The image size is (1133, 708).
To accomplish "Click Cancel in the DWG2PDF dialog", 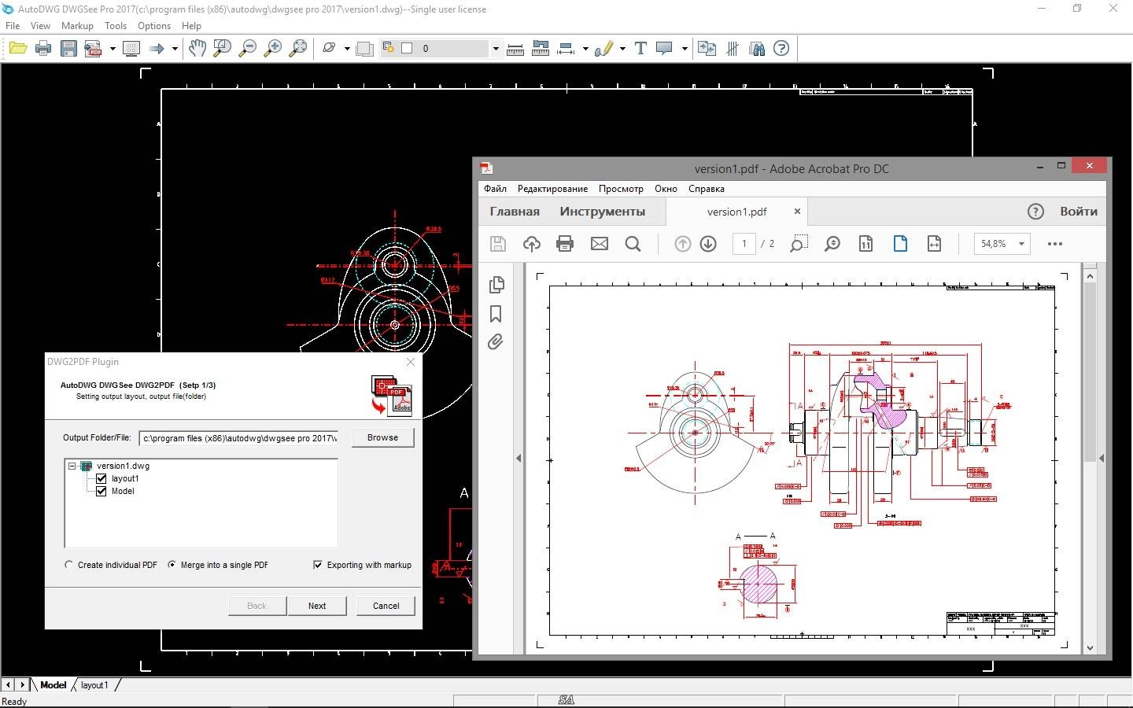I will click(x=386, y=606).
